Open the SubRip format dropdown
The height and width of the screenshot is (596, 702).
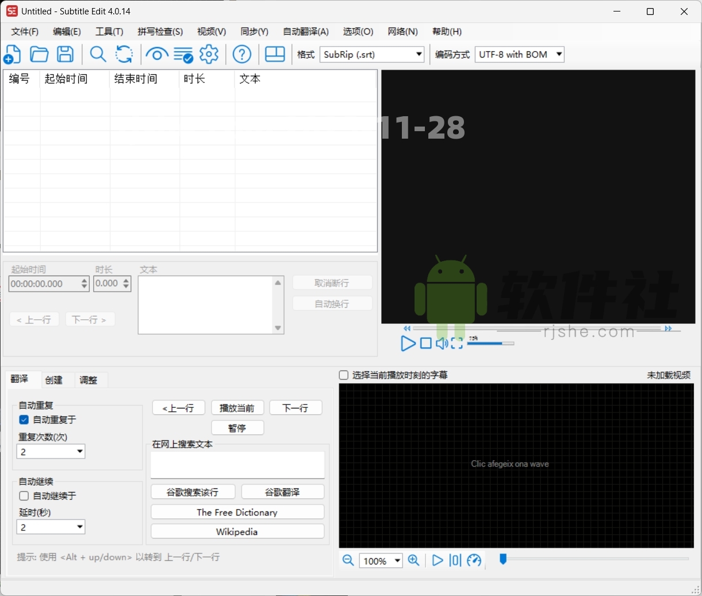pos(418,54)
